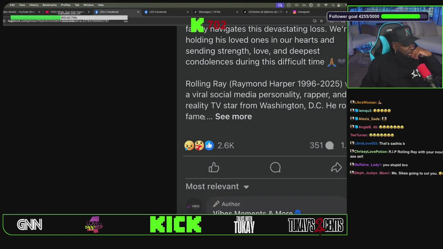Click the AngieB_49 chat username
This screenshot has width=443, height=249.
tap(368, 127)
